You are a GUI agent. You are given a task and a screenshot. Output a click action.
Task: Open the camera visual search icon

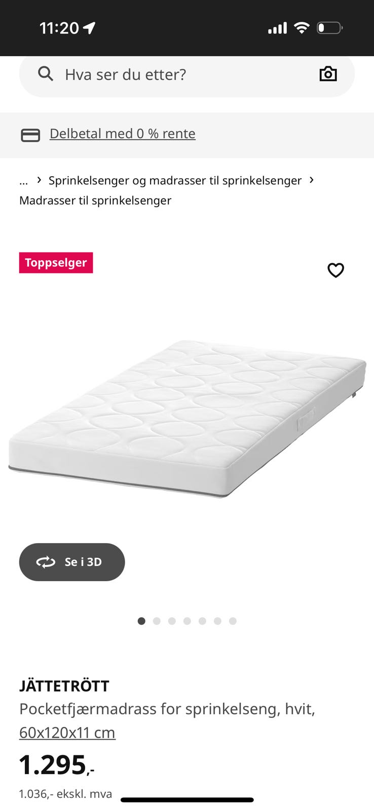(328, 74)
